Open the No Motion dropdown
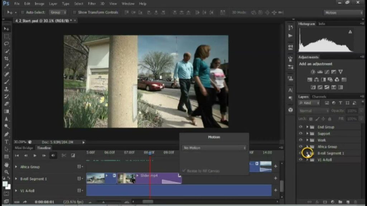This screenshot has height=206, width=367. [214, 148]
